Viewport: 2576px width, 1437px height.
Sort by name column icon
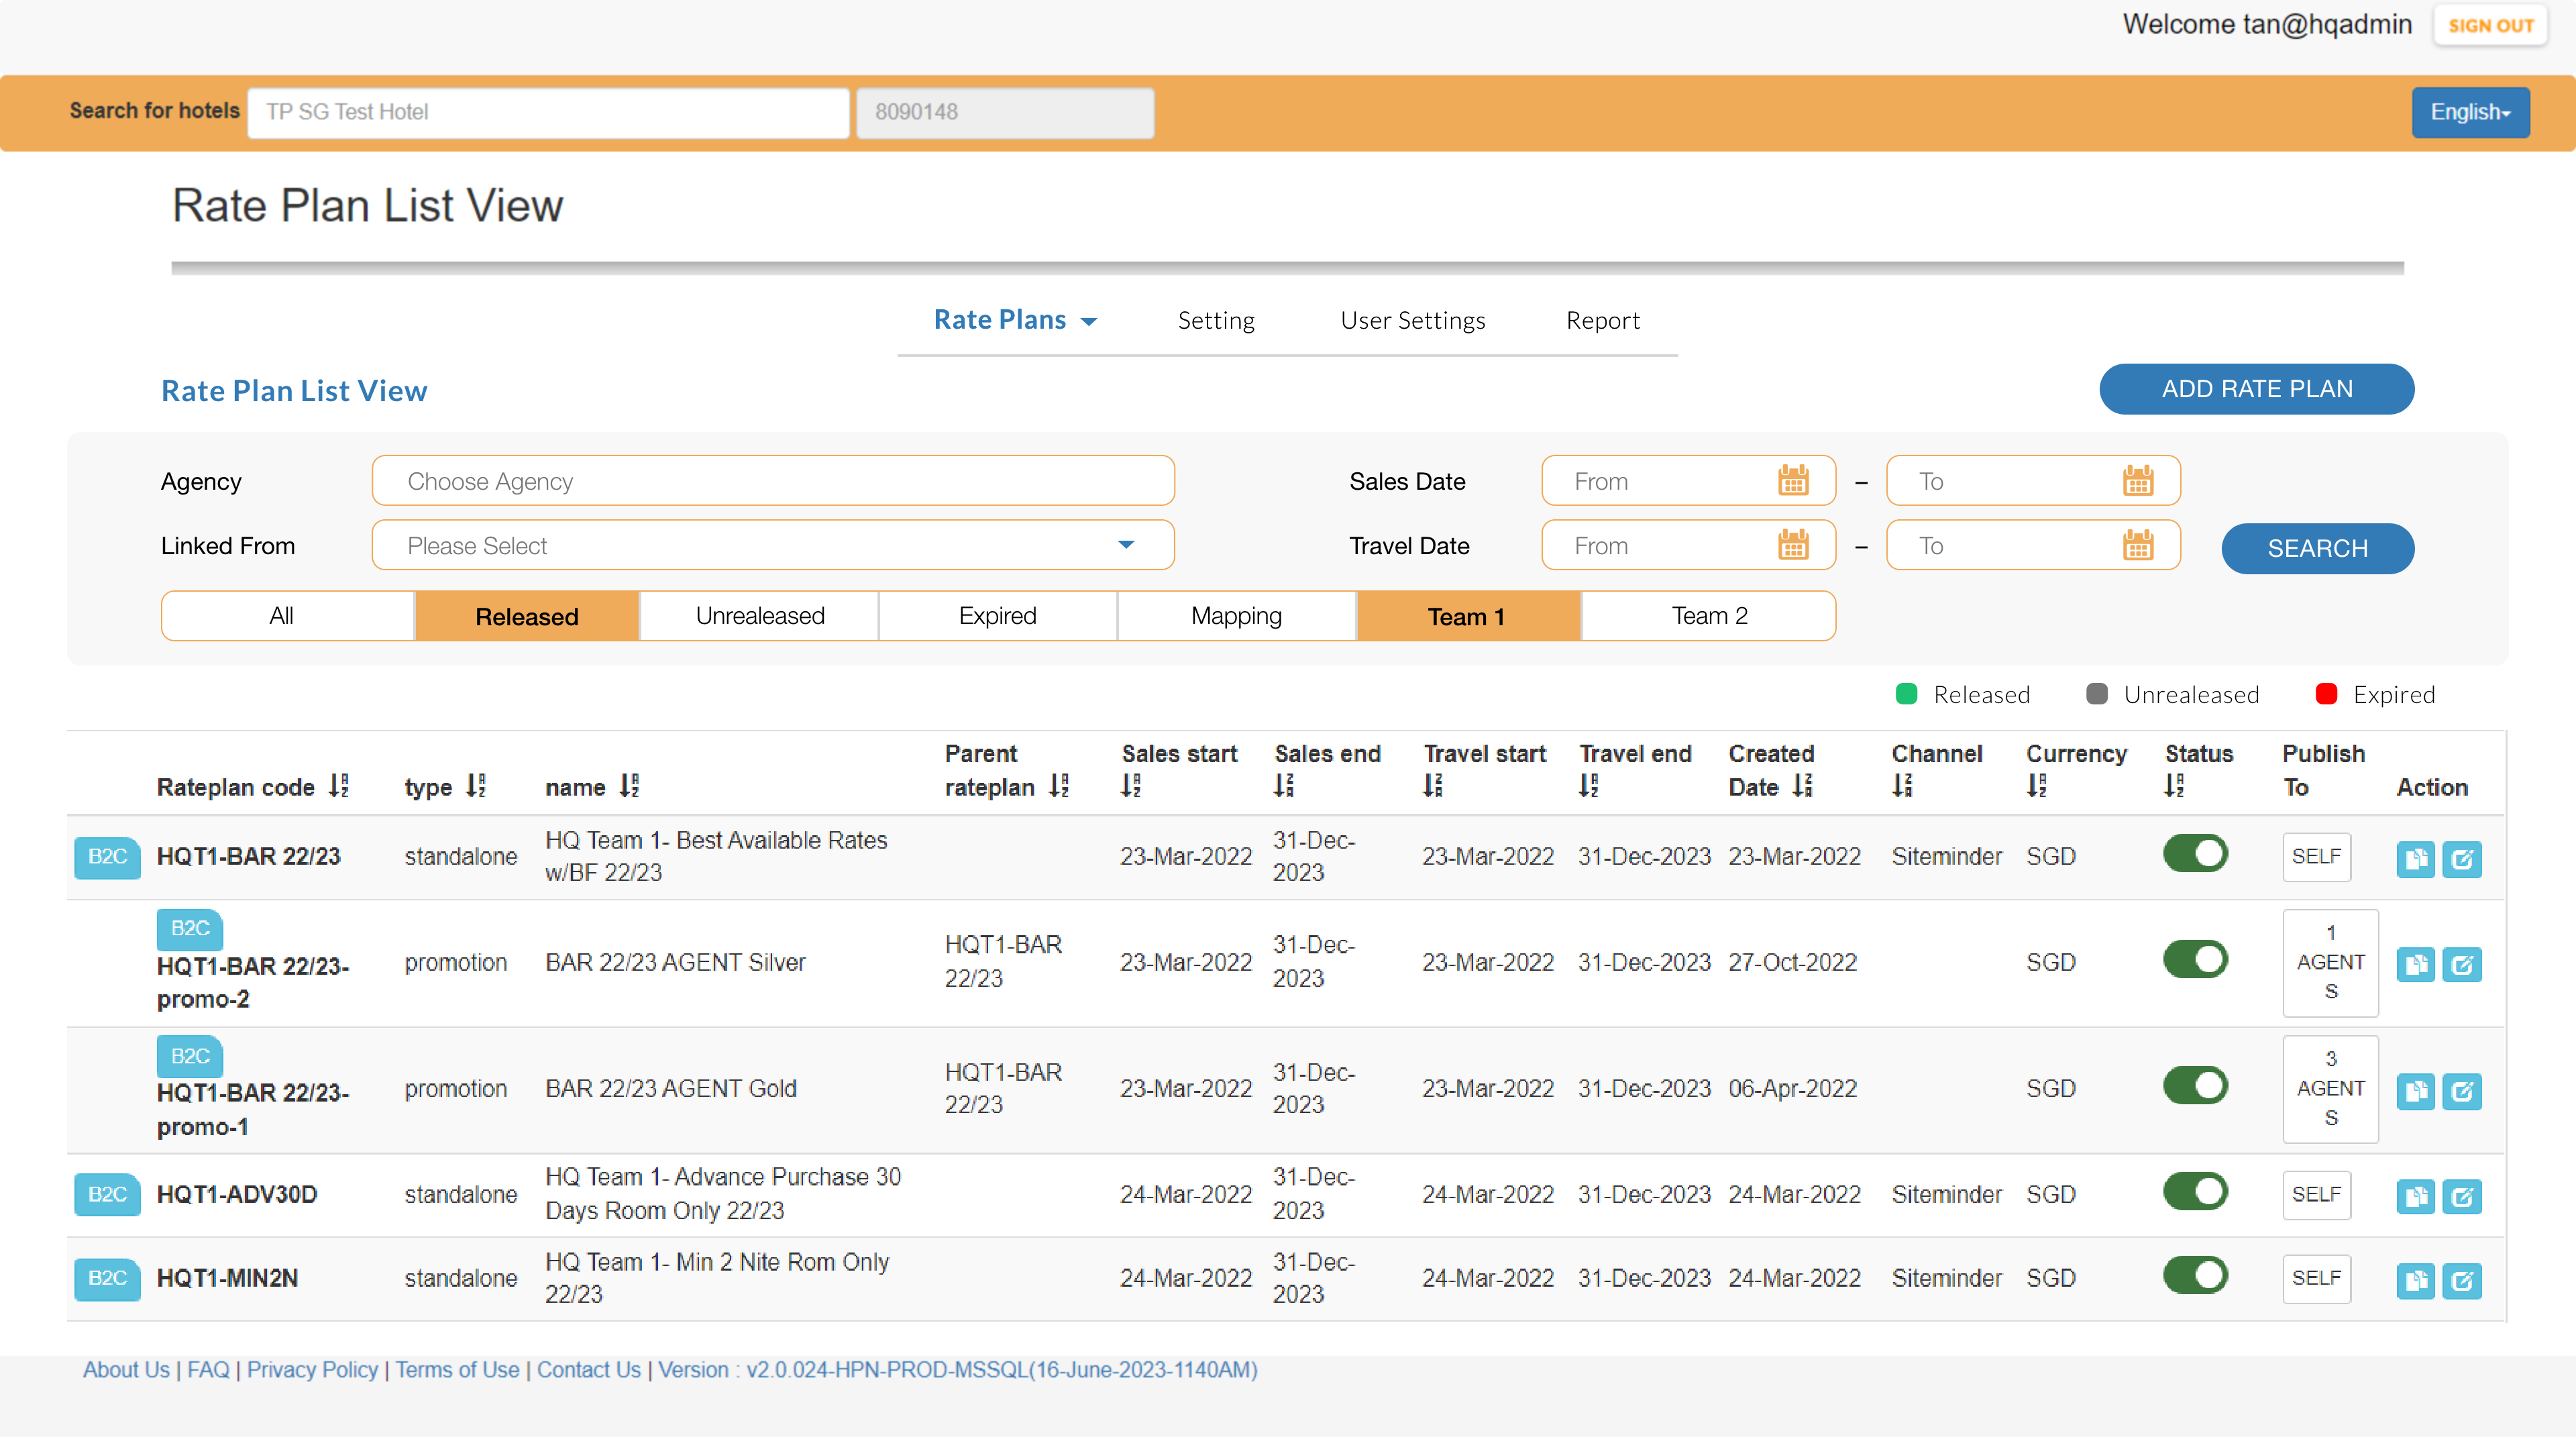629,786
